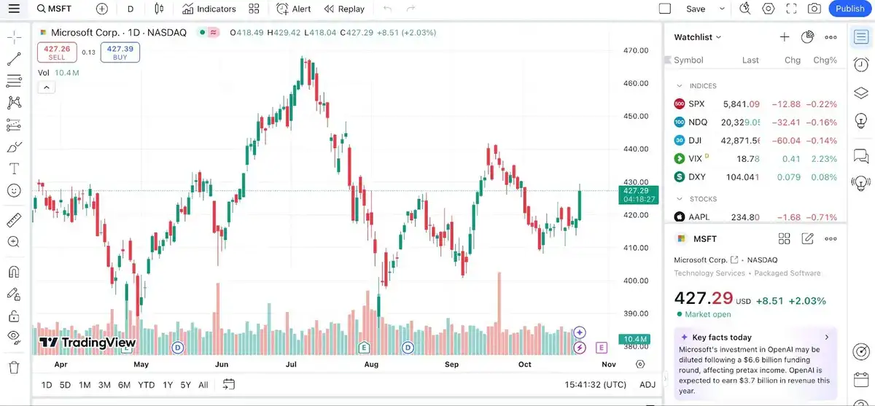The height and width of the screenshot is (406, 875).
Task: Pick the Measure ruler tool
Action: click(x=14, y=220)
